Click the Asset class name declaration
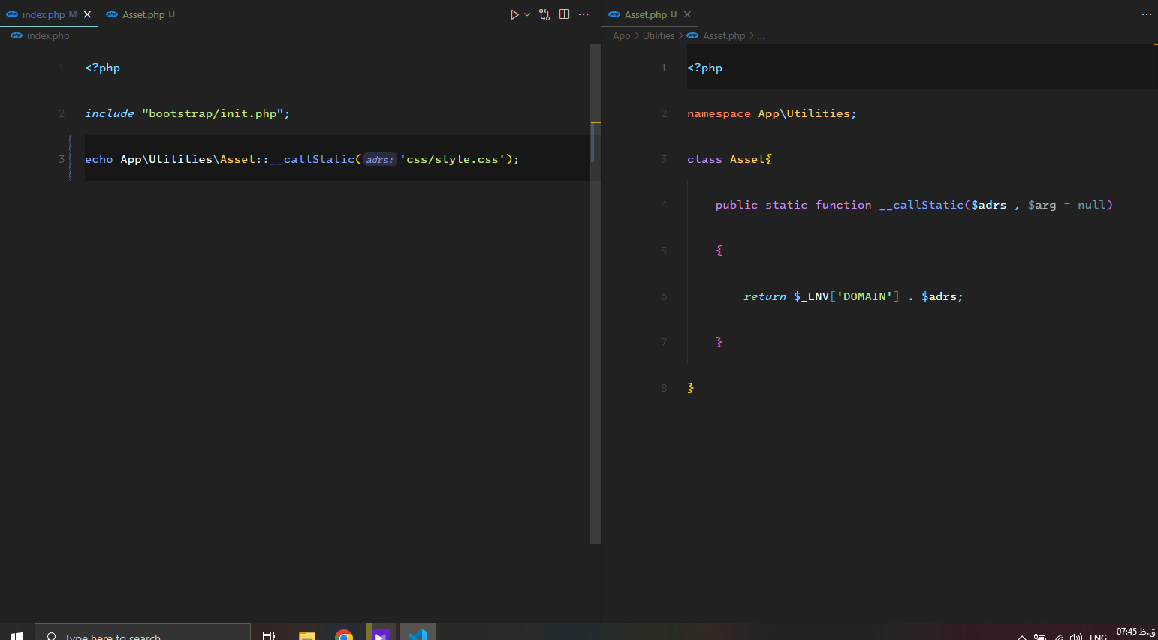The width and height of the screenshot is (1158, 640). pyautogui.click(x=747, y=159)
